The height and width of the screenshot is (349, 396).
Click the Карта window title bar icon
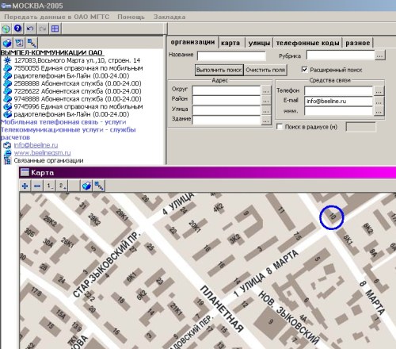(25, 172)
